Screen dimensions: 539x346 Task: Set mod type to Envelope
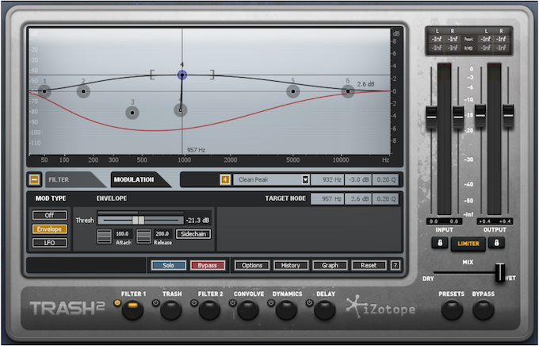pyautogui.click(x=49, y=229)
